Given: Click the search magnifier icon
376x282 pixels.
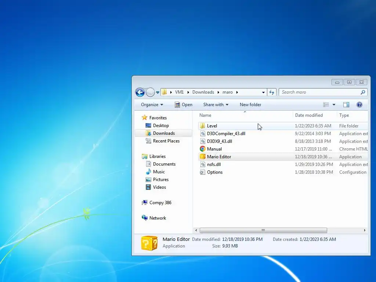Looking at the screenshot, I should (x=363, y=92).
